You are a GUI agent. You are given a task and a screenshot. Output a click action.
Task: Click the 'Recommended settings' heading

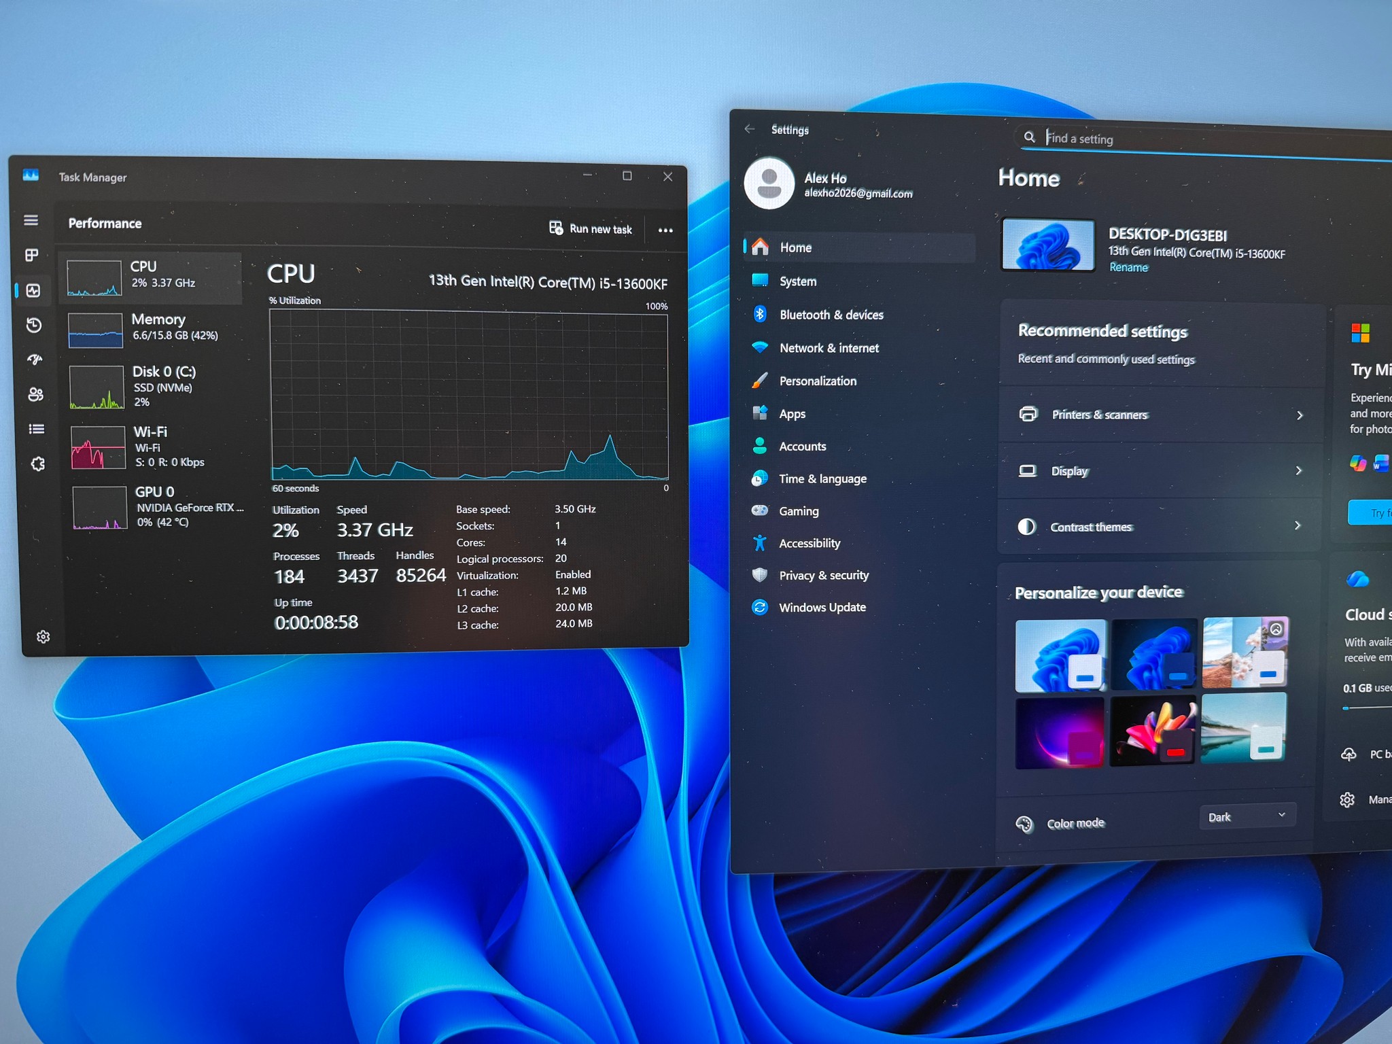tap(1102, 331)
